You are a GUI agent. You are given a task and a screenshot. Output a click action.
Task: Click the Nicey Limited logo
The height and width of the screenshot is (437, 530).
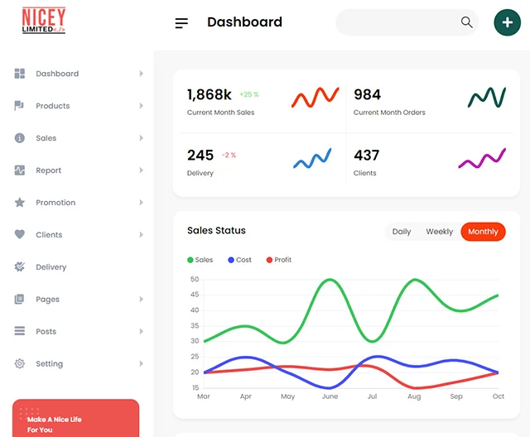pos(44,20)
